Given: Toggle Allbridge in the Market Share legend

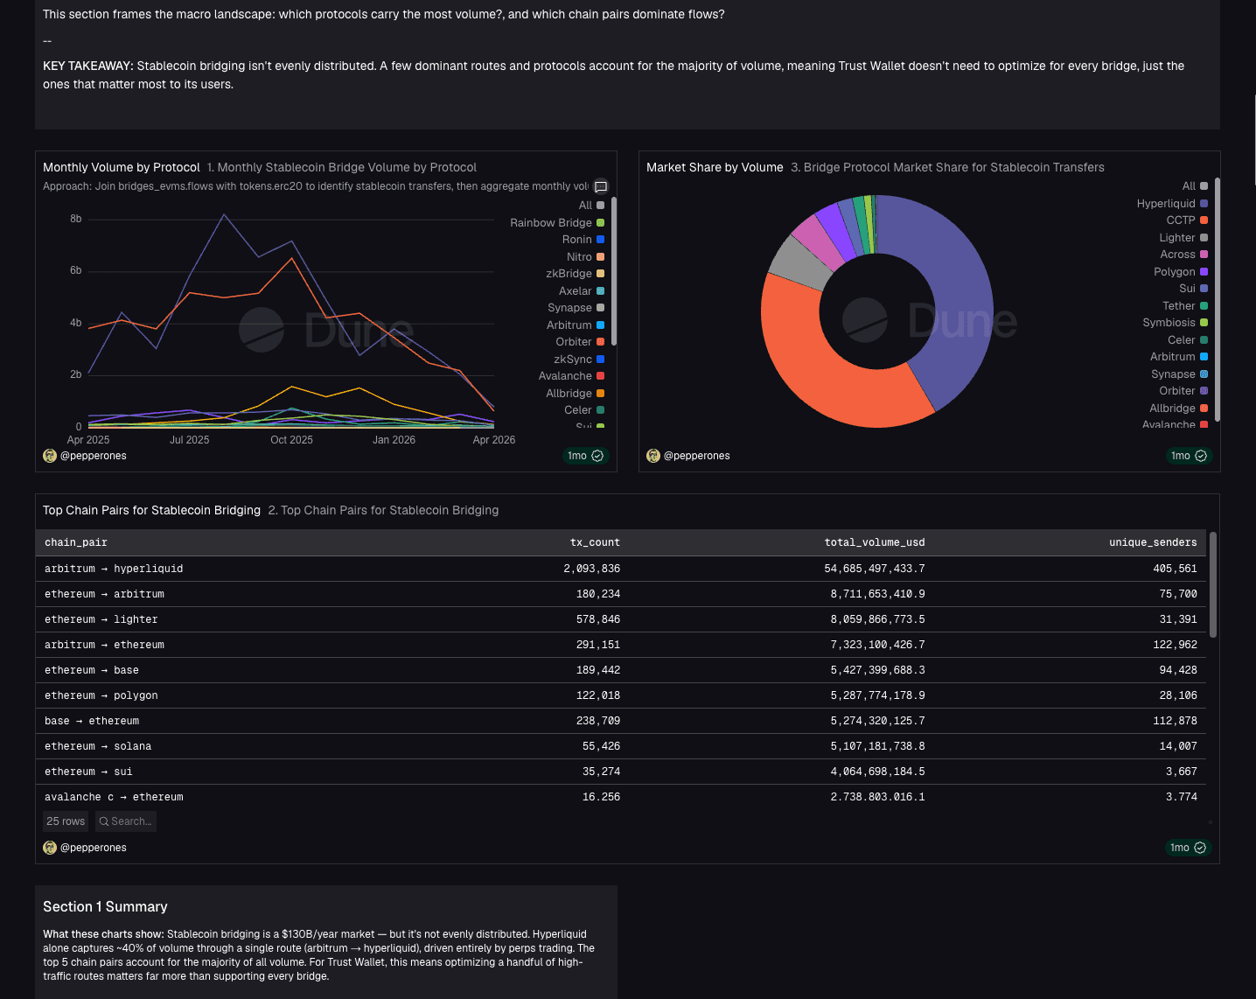Looking at the screenshot, I should (x=1178, y=409).
